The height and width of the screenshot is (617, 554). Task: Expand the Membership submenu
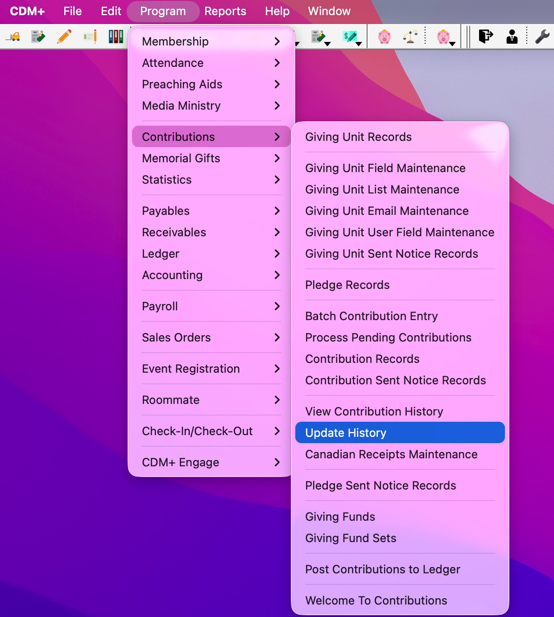click(x=211, y=41)
